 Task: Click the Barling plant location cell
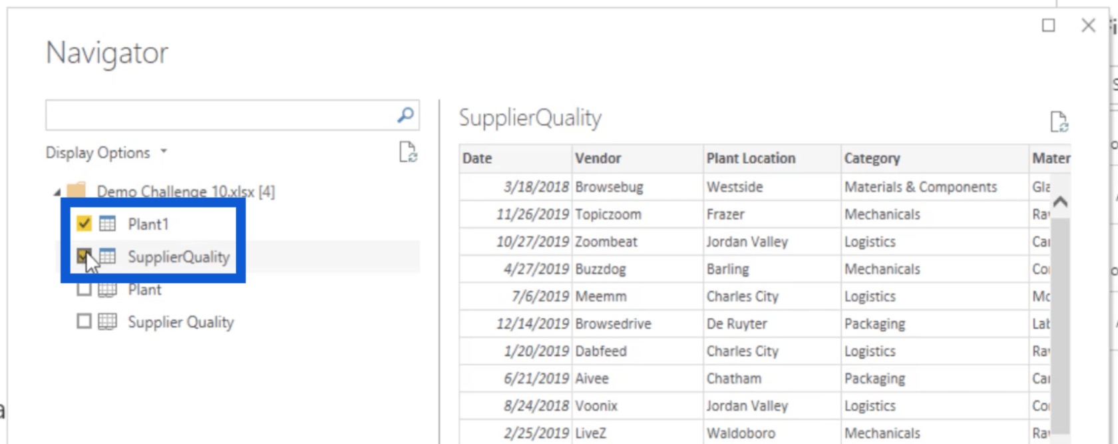772,269
